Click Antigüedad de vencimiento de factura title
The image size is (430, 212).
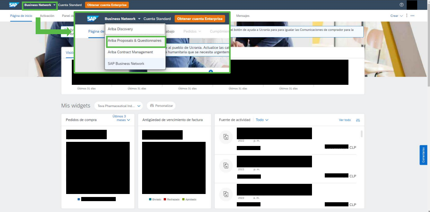pyautogui.click(x=173, y=120)
